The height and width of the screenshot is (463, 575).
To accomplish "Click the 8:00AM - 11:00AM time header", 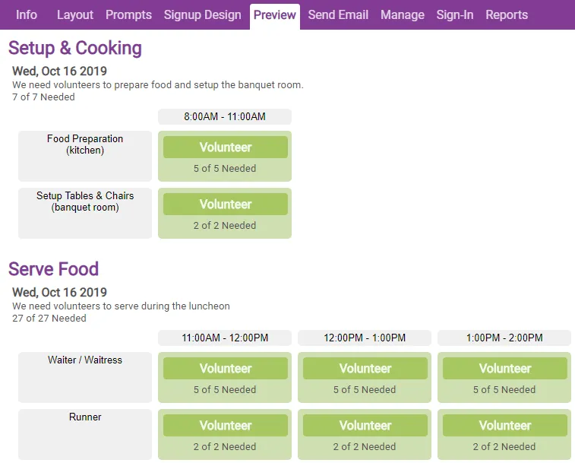I will (x=225, y=117).
